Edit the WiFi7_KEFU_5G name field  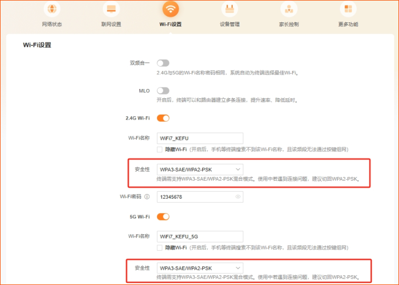click(199, 236)
